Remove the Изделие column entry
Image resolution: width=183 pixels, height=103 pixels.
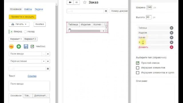(x=172, y=33)
